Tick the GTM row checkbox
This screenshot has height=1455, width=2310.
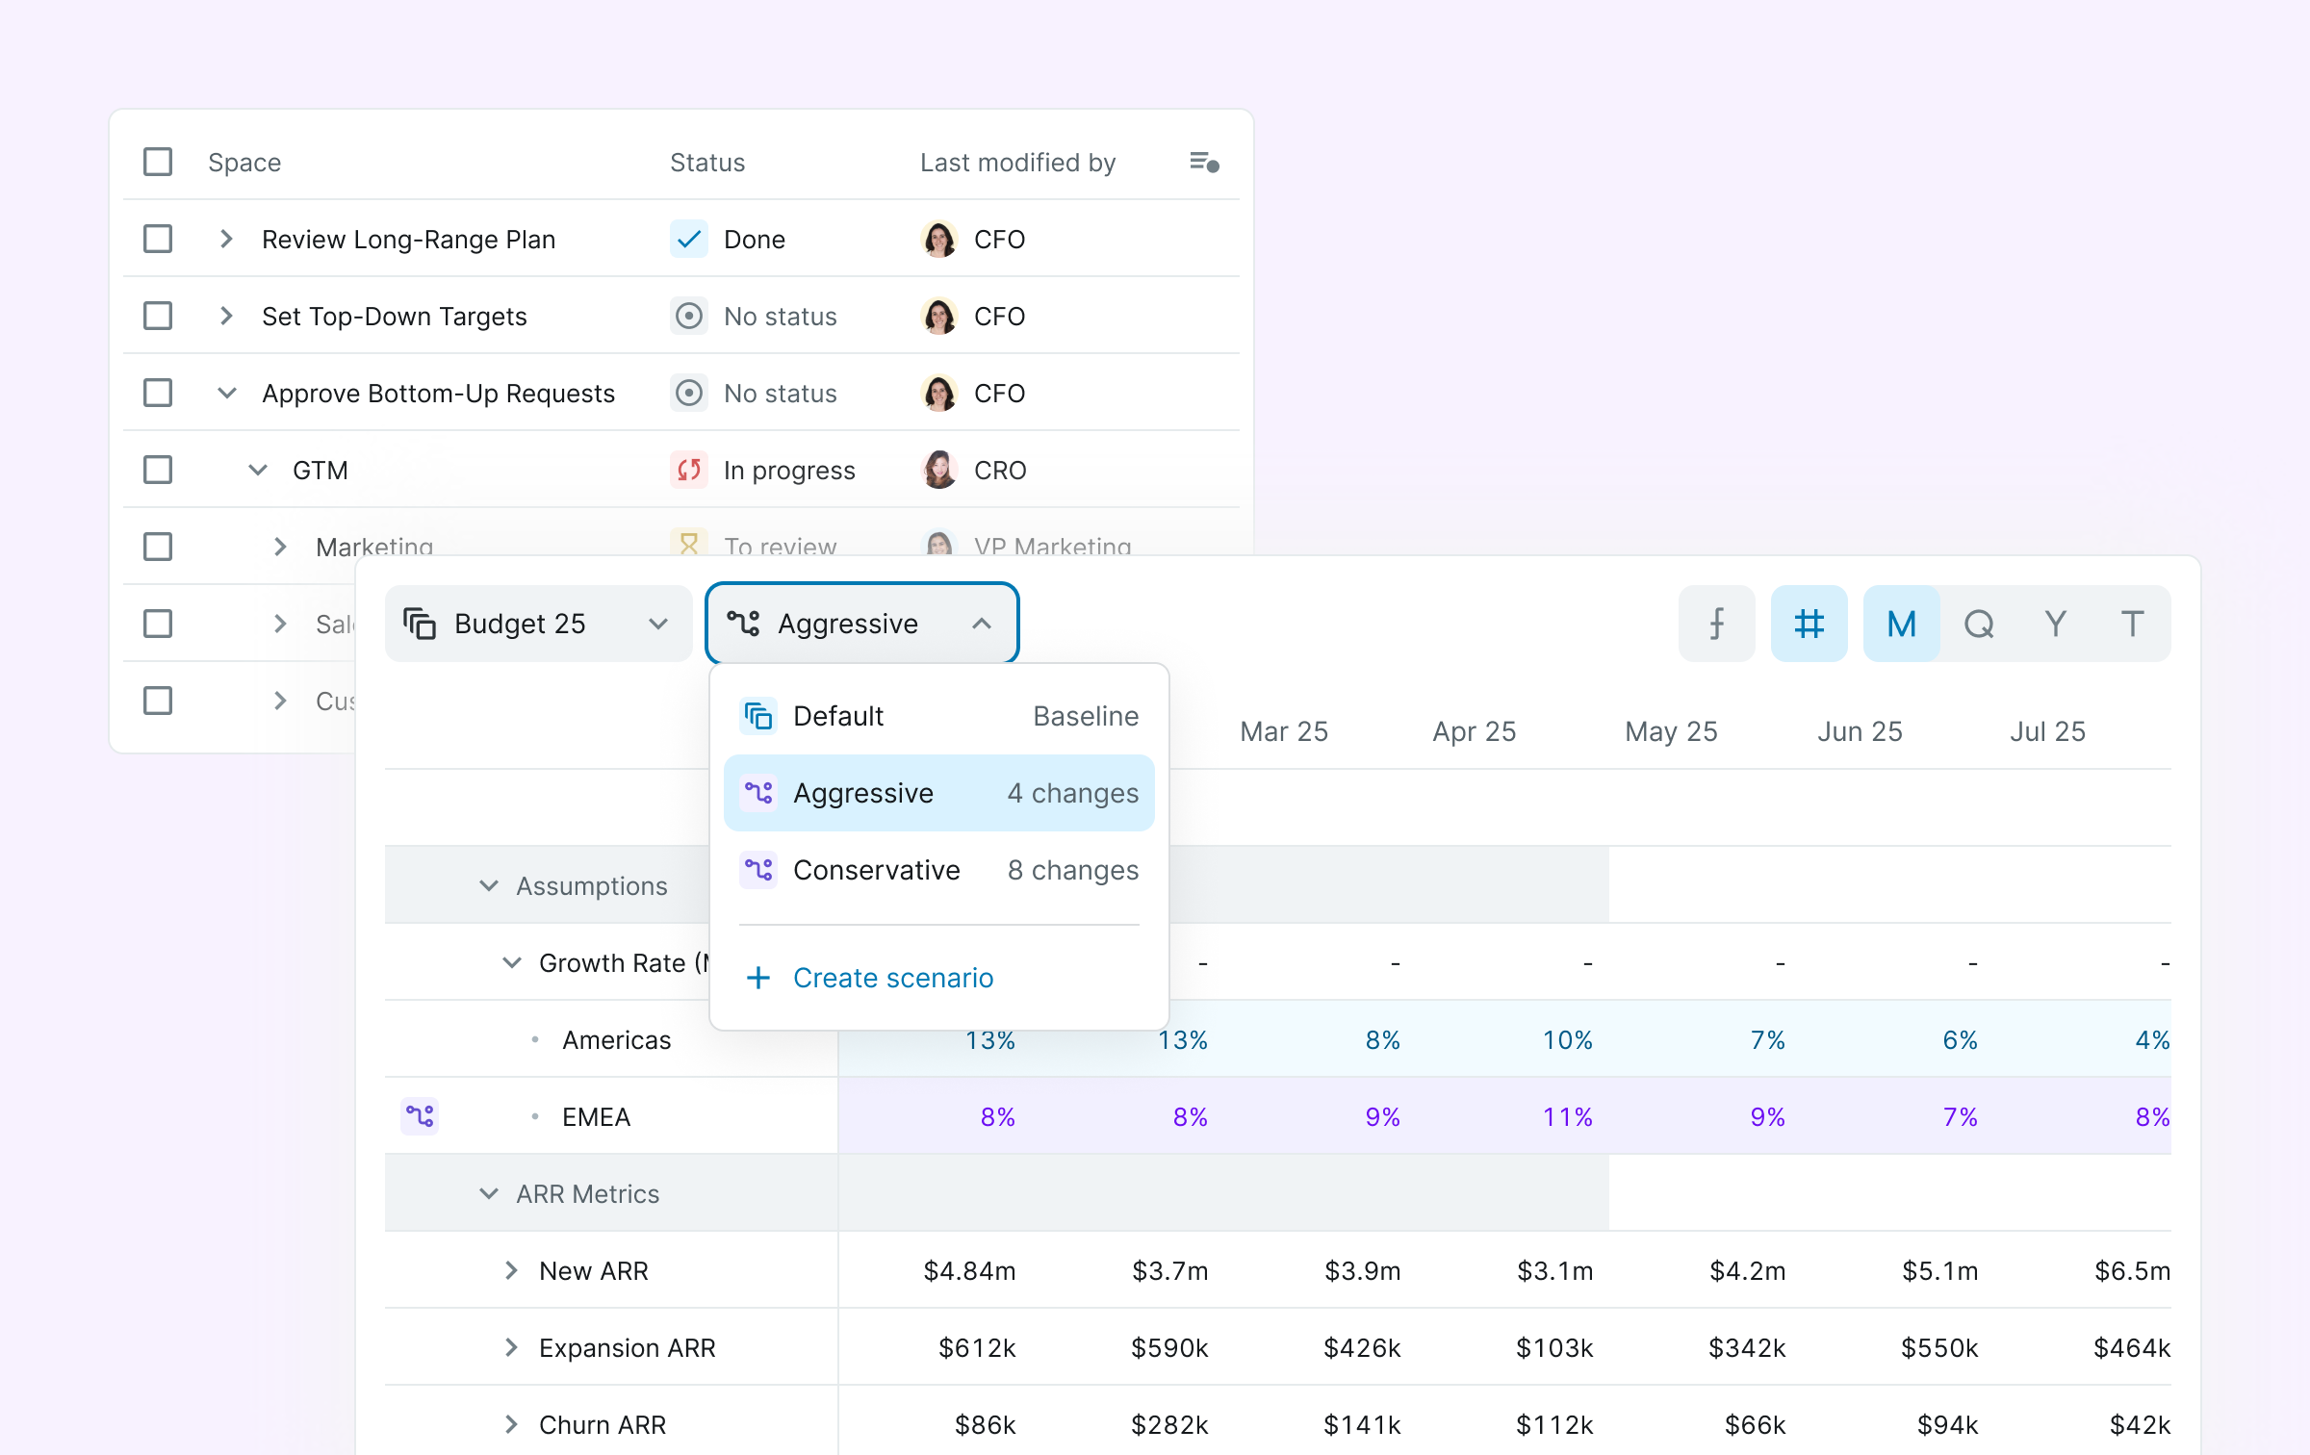click(x=158, y=470)
